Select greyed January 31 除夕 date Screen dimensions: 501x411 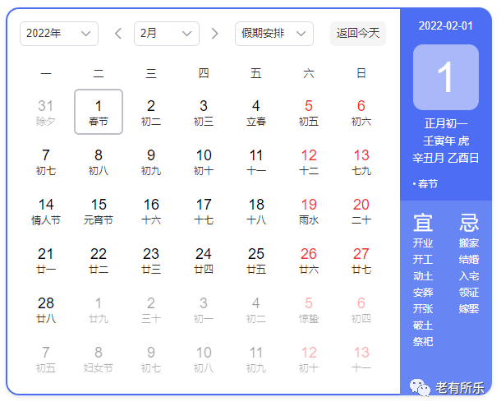(46, 113)
